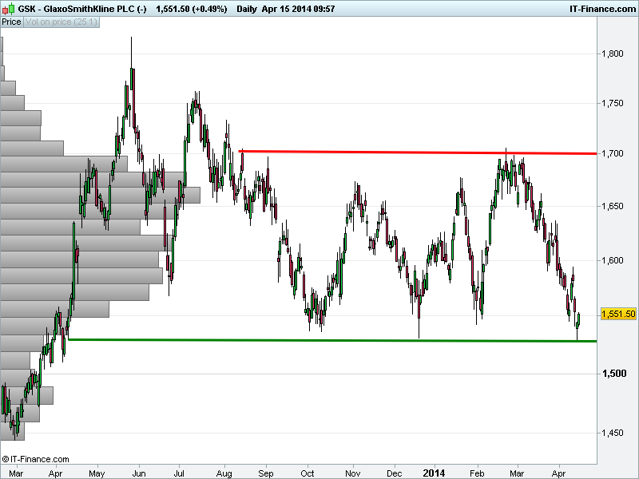Open IT-Finance.com link in top-right header
This screenshot has width=639, height=479.
pyautogui.click(x=601, y=9)
